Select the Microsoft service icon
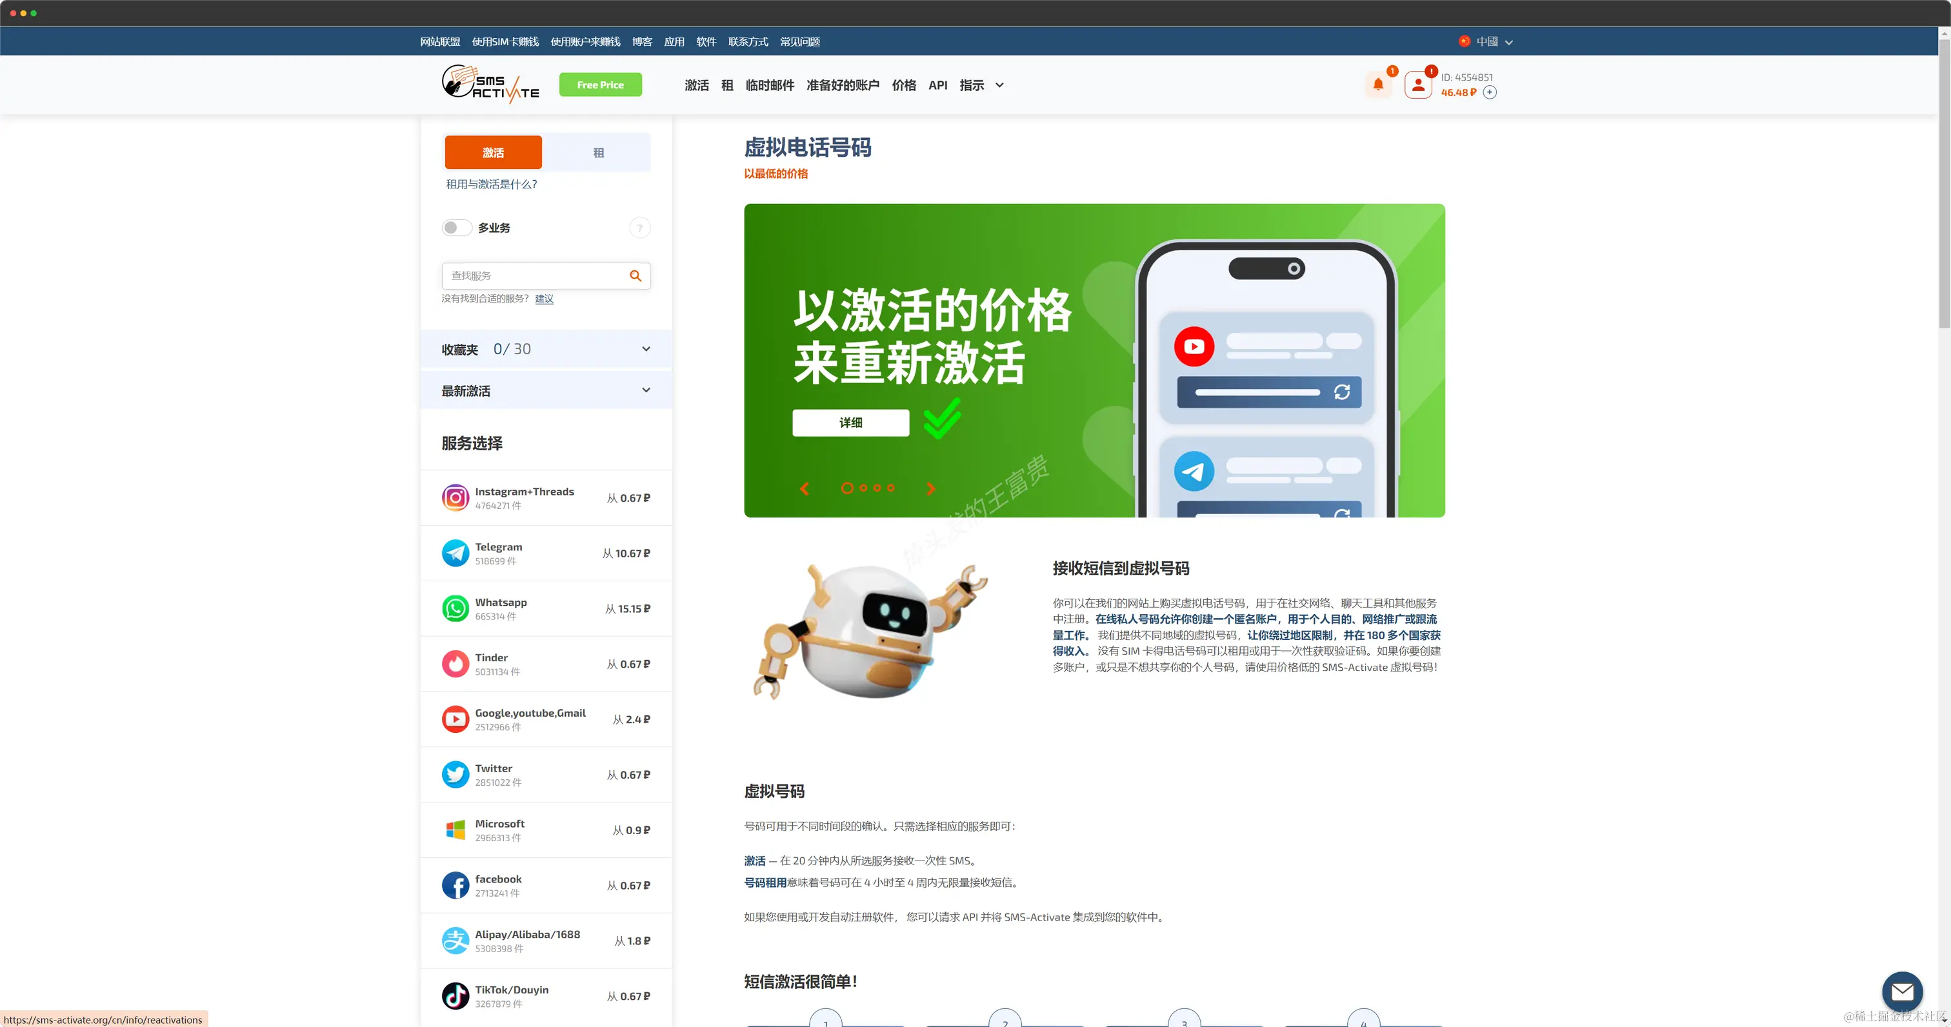 [455, 830]
